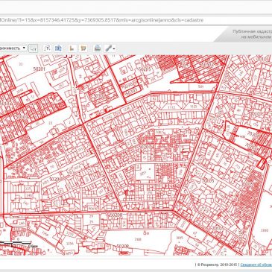Click the browser address bar URL
The width and height of the screenshot is (272, 272).
(x=102, y=20)
